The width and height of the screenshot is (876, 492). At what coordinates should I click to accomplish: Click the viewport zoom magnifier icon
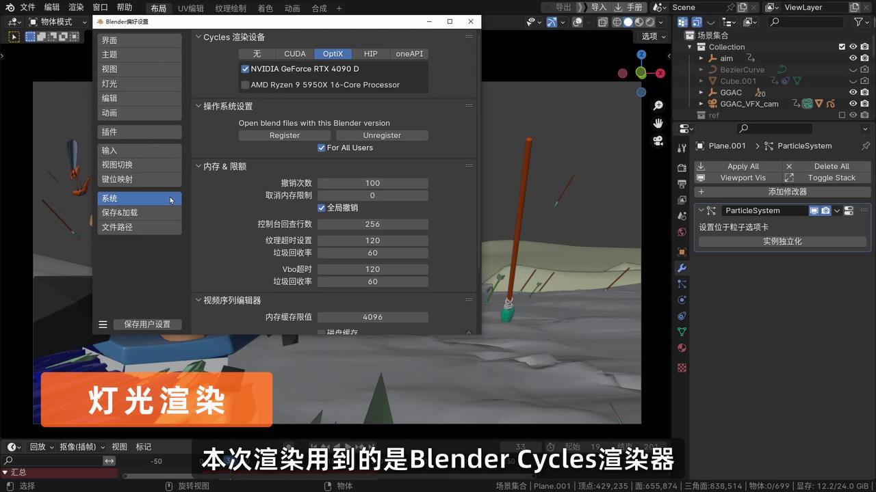coord(658,106)
